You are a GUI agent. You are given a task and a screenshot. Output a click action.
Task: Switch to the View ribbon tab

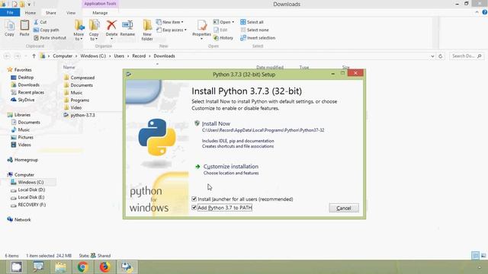point(71,13)
